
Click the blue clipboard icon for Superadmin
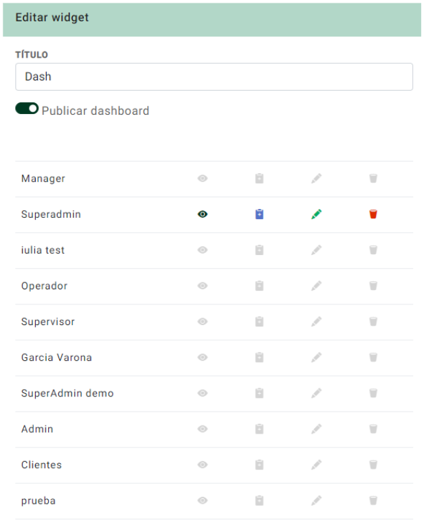[x=259, y=214]
